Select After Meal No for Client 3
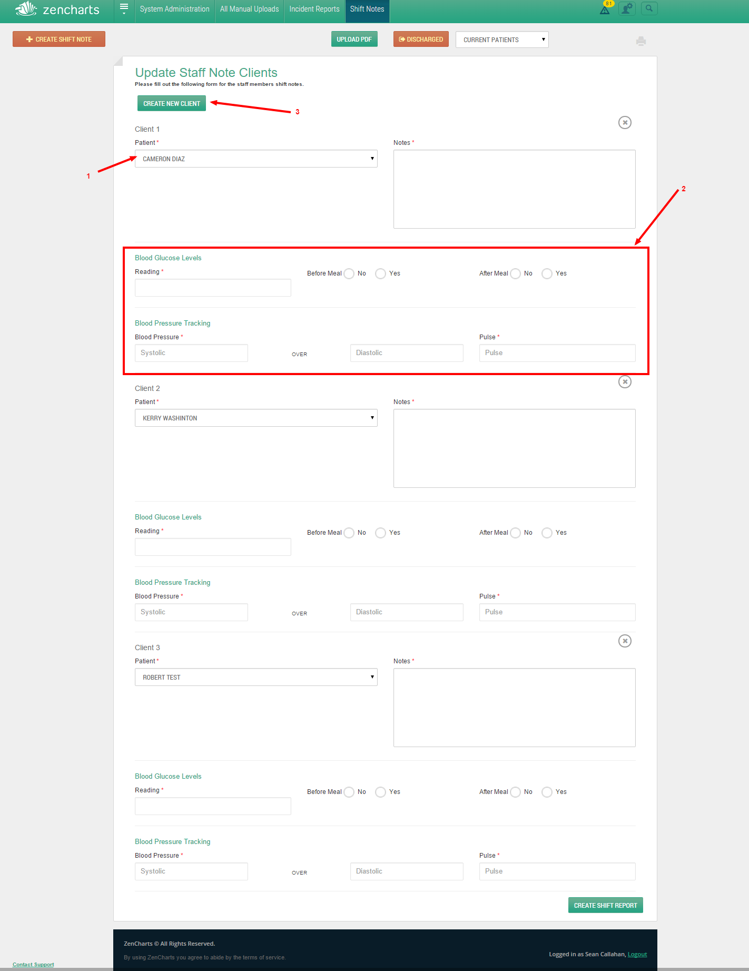 516,792
